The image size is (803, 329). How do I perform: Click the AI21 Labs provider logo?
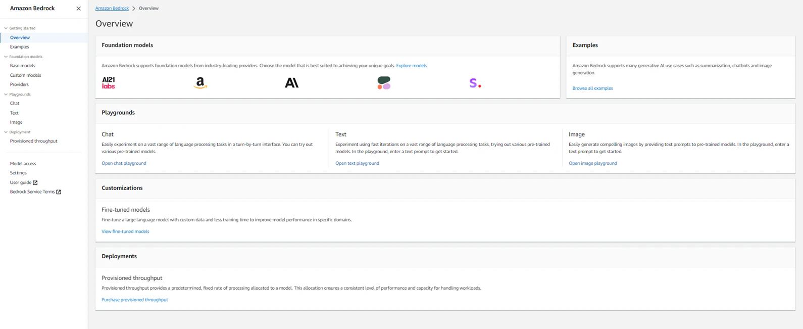(x=109, y=83)
